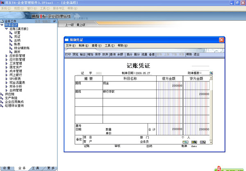Open the 工具 menu in 填制凭证
Viewport: 246px width, 171px height.
[x=109, y=45]
